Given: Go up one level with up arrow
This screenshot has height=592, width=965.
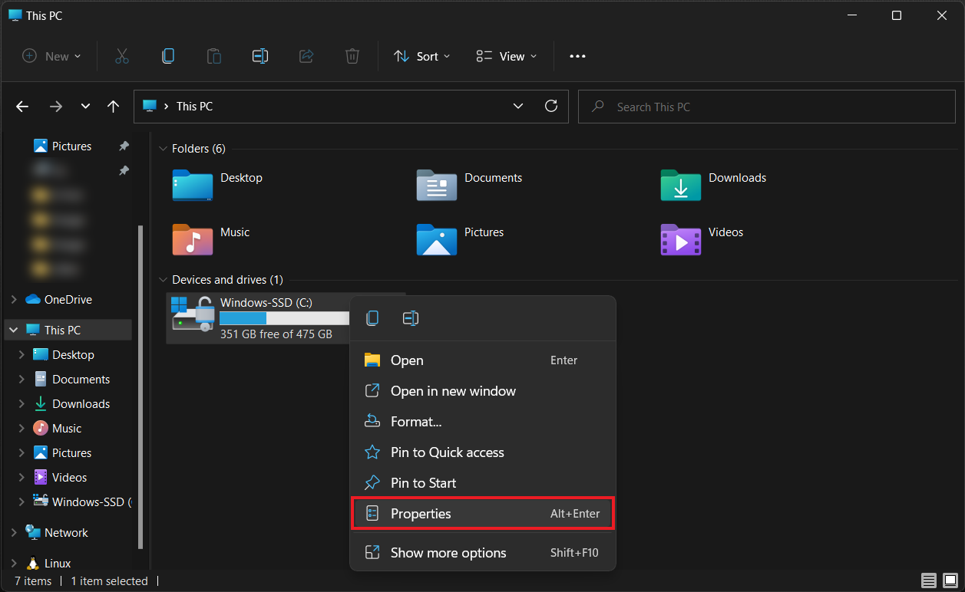Looking at the screenshot, I should [114, 107].
